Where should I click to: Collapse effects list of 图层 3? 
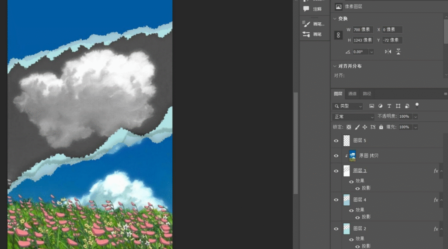coord(441,171)
